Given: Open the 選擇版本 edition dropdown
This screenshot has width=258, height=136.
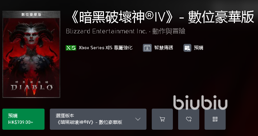Looking at the screenshot, I should [98, 119].
